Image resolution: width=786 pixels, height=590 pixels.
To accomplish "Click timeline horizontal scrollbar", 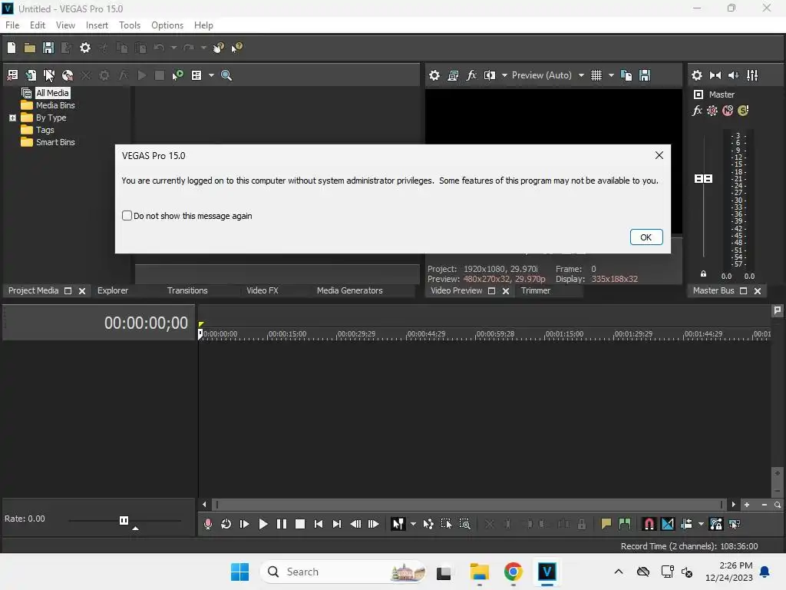I will [469, 505].
